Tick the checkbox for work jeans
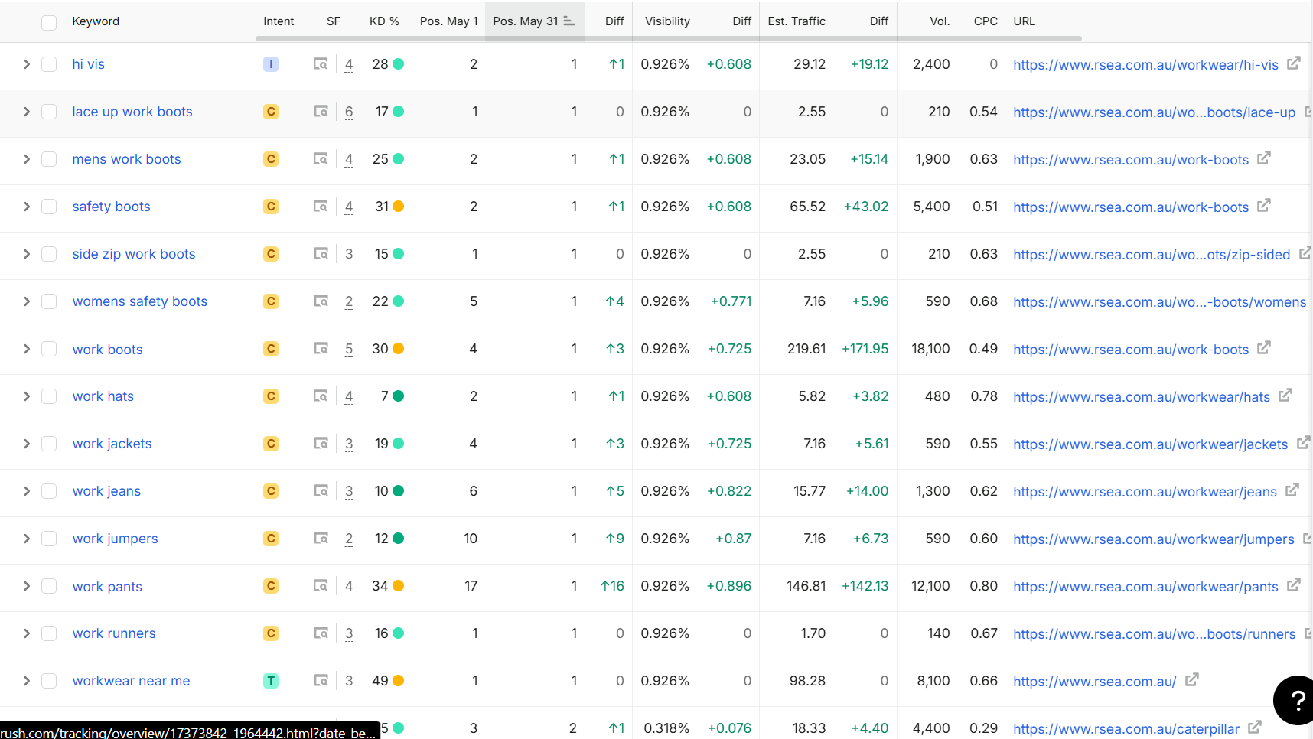 coord(49,491)
